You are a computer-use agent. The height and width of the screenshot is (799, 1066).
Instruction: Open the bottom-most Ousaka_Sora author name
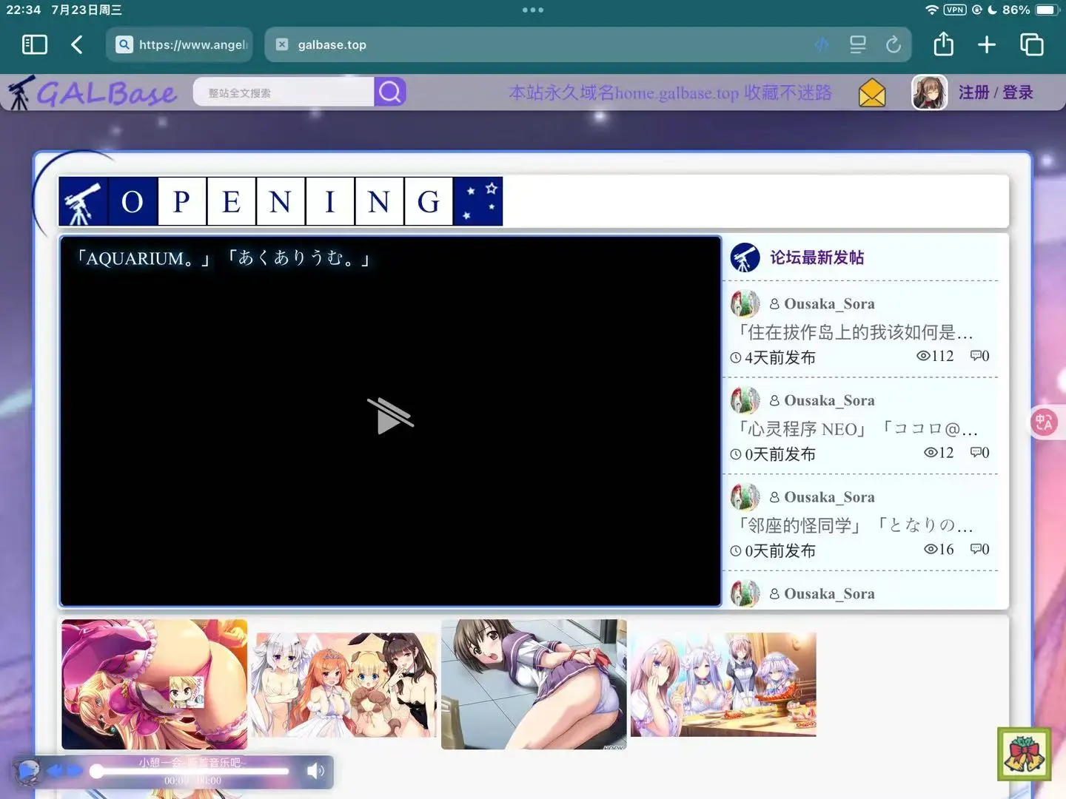(829, 593)
